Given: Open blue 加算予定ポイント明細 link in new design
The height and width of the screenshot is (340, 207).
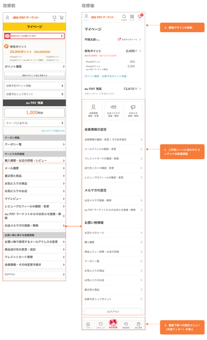Looking at the screenshot, I should (x=114, y=76).
